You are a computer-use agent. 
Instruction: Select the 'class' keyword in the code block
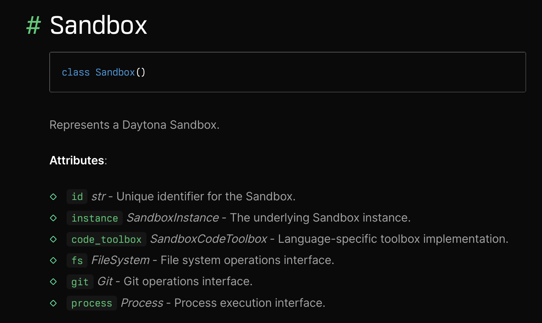[x=76, y=72]
